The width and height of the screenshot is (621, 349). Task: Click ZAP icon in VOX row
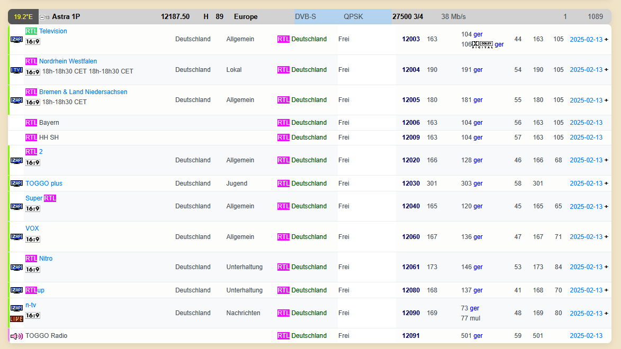point(16,236)
